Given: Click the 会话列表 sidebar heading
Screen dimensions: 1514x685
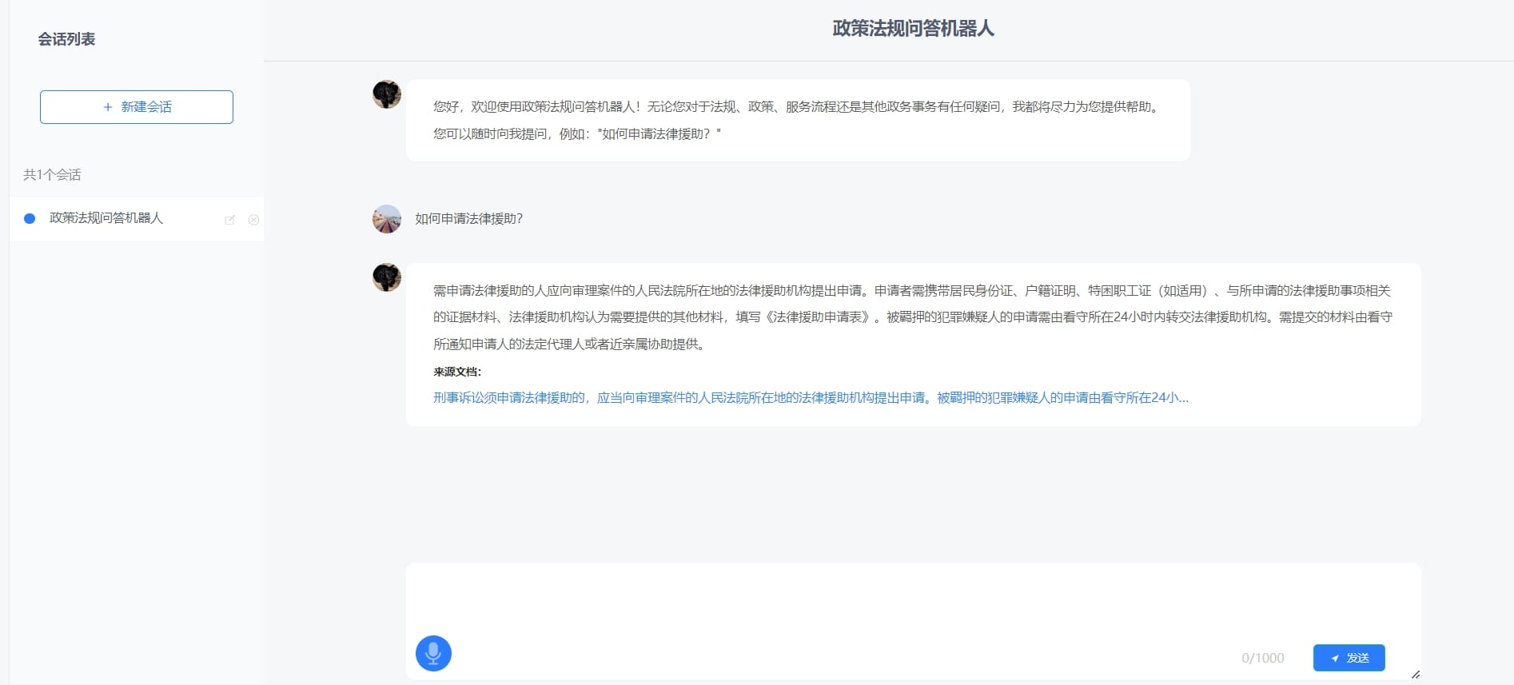Looking at the screenshot, I should coord(66,39).
